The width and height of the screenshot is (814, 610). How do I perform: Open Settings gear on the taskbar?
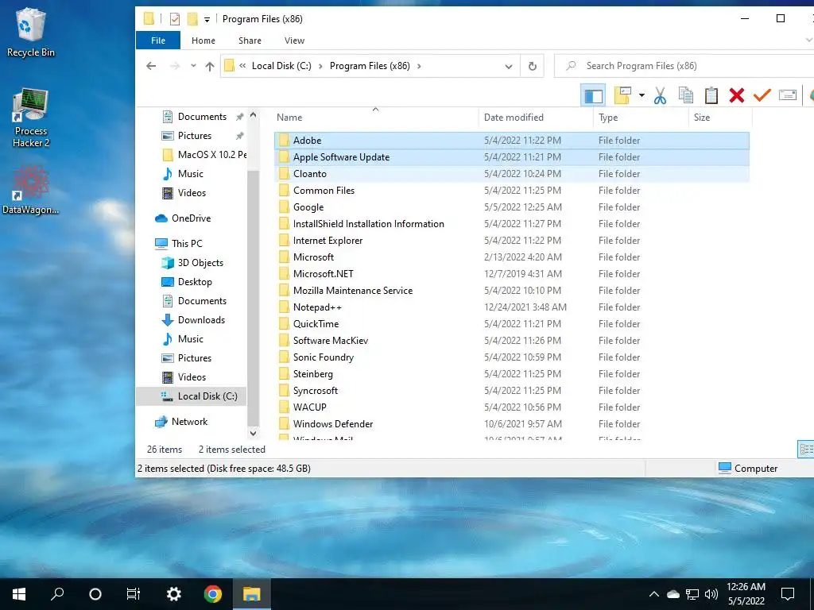[173, 594]
